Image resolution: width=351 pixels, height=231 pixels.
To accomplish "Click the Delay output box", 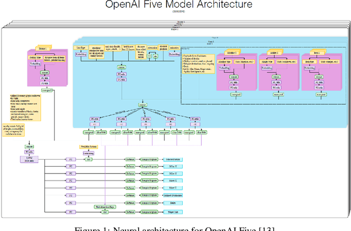I will pos(172,202).
